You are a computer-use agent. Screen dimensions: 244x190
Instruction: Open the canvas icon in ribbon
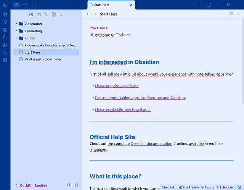coord(5,30)
